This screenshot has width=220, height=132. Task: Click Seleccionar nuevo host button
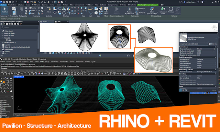click(163, 11)
